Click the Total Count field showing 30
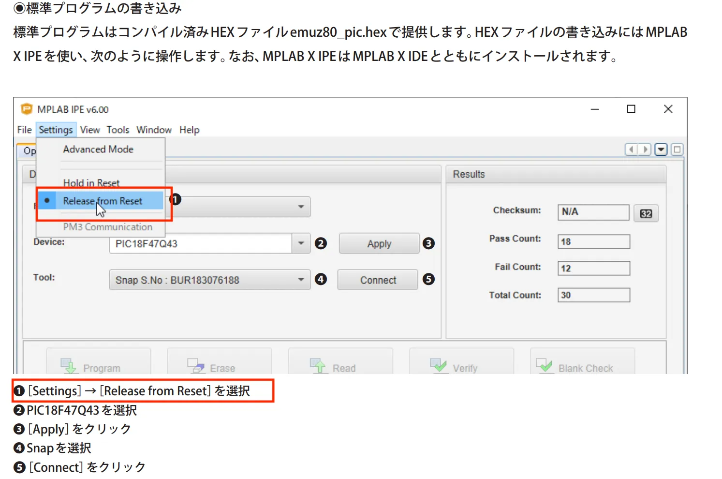 [594, 295]
